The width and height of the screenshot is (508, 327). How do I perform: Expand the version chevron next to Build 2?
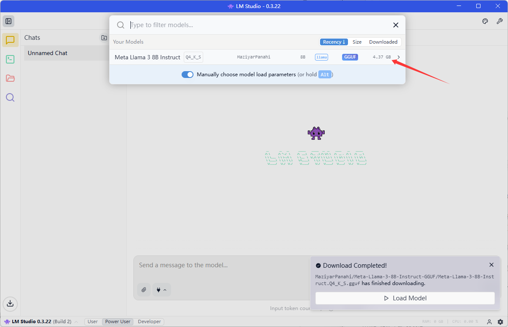(x=76, y=322)
